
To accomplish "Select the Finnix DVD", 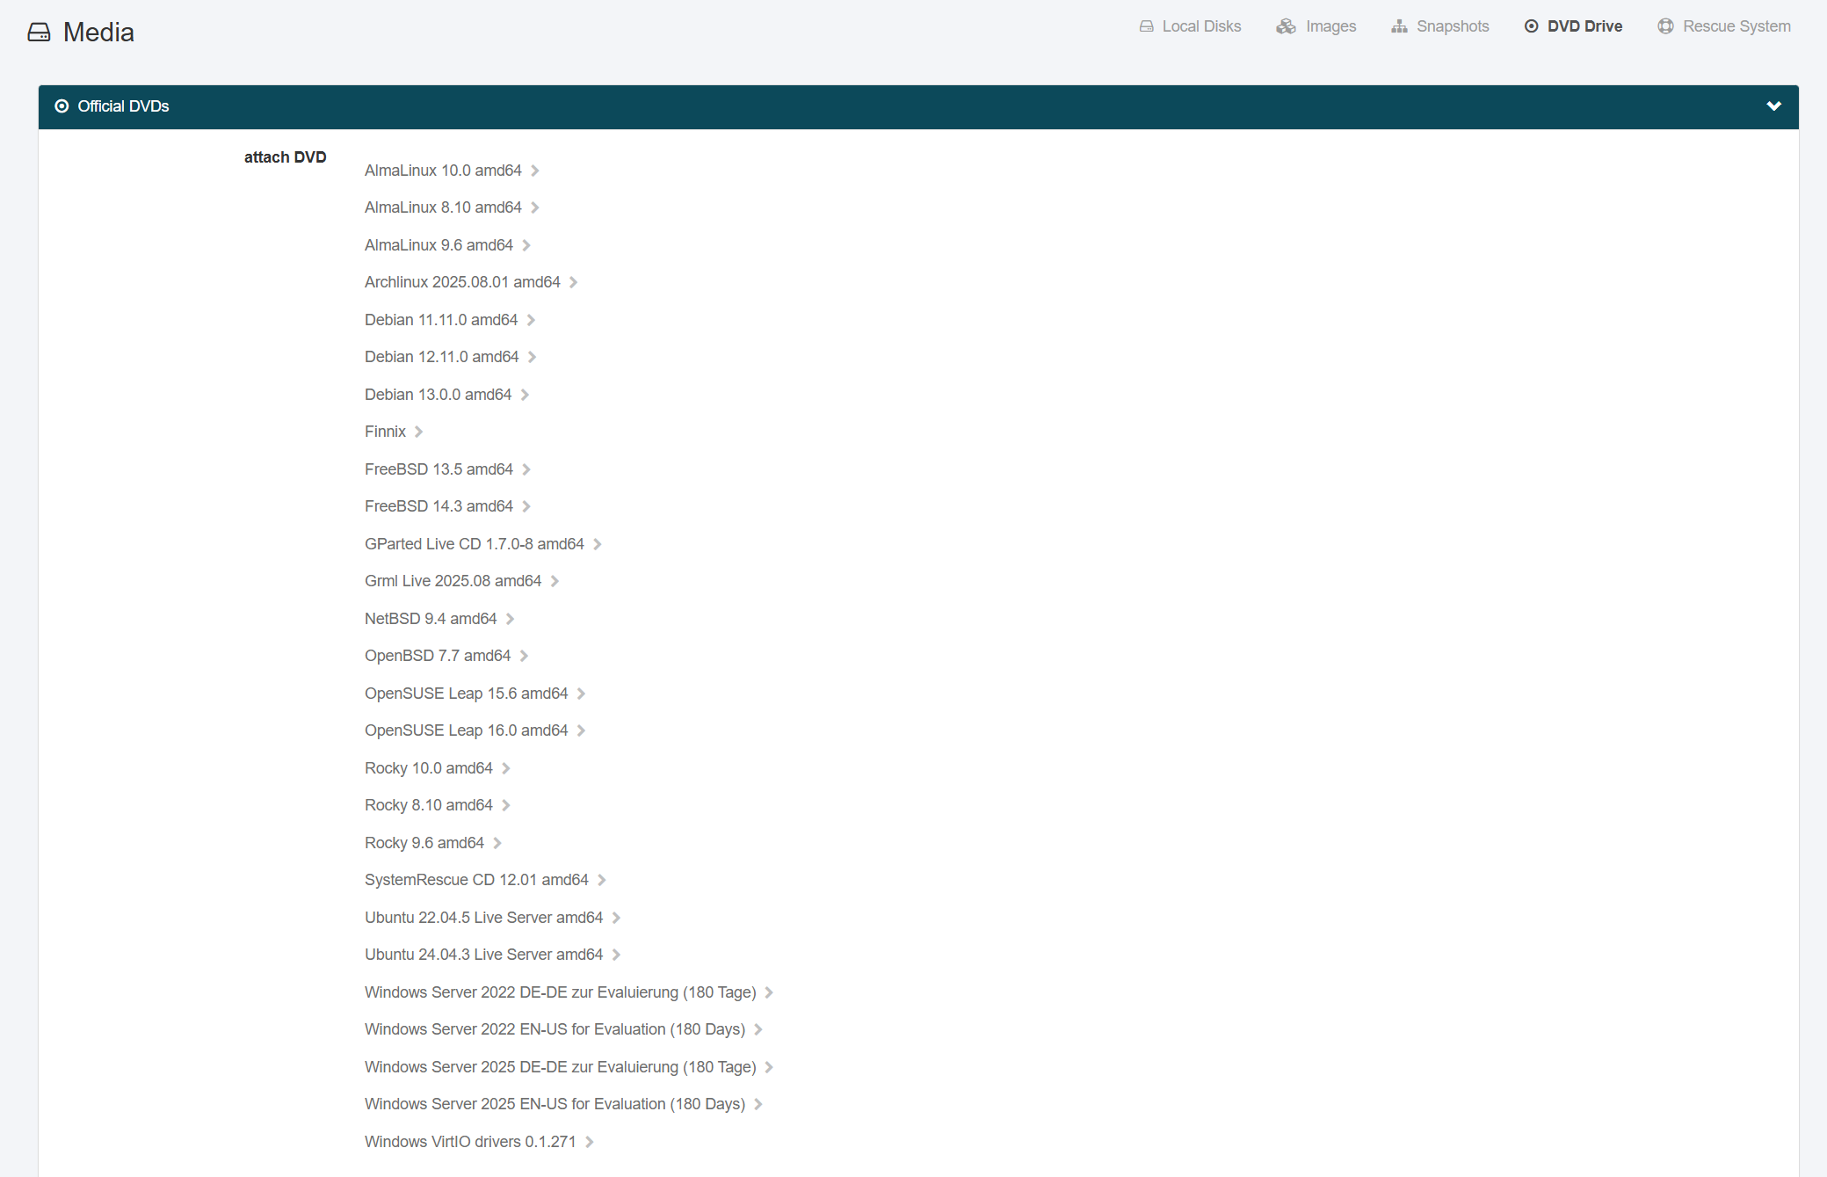I will click(x=394, y=432).
